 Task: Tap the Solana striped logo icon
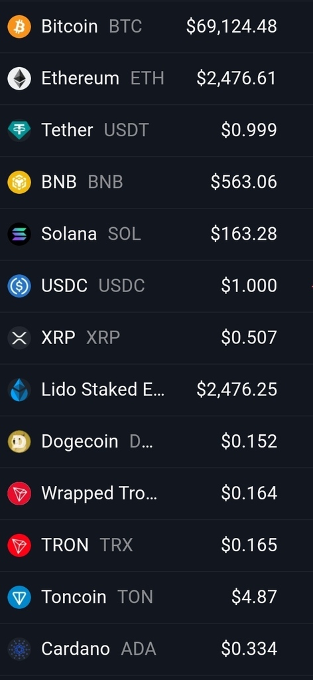(x=19, y=234)
